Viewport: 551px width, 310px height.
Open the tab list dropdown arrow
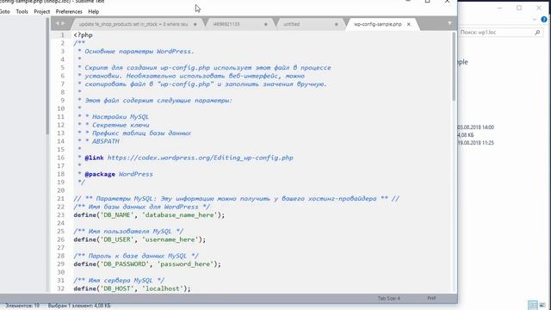coord(449,23)
